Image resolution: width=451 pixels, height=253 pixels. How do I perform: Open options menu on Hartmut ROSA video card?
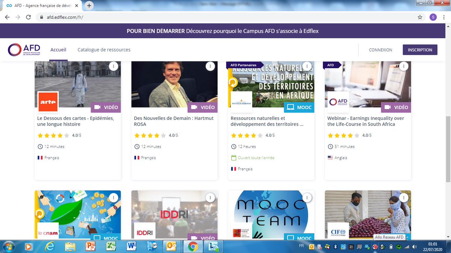210,66
